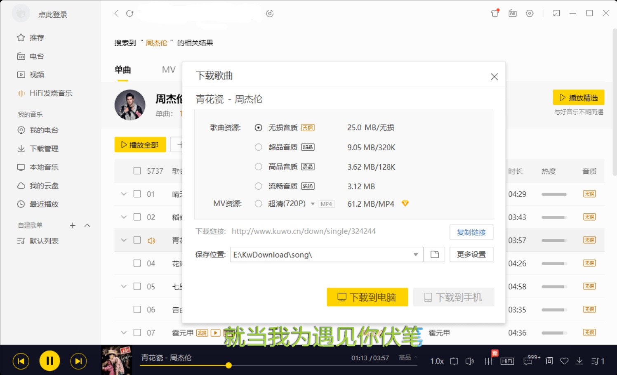The image size is (617, 375).
Task: Click the heart icon to favorite song
Action: coord(564,361)
